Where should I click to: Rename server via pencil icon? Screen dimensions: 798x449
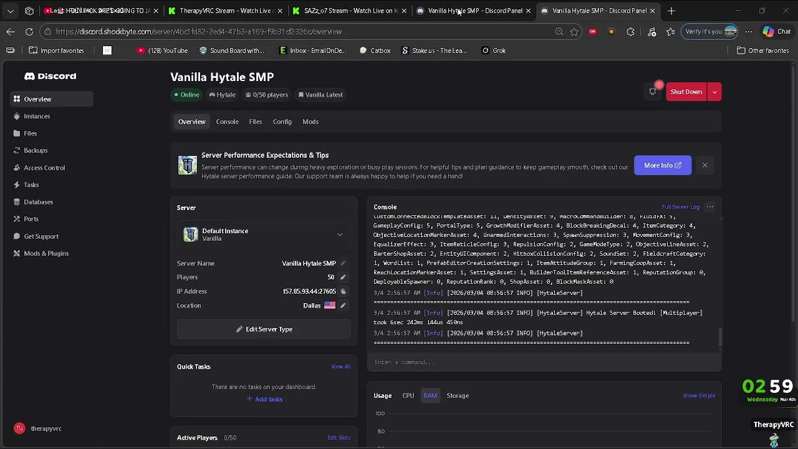pyautogui.click(x=343, y=263)
